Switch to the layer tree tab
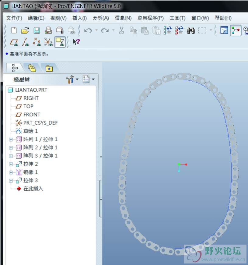This screenshot has height=265, width=248. click(x=32, y=68)
